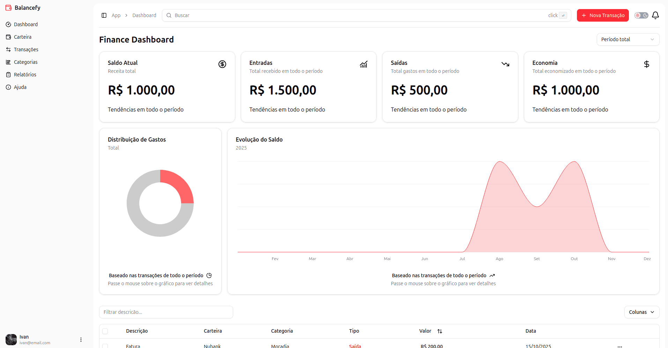Viewport: 668px width, 348px height.
Task: Sort table by Valor column arrows
Action: coord(440,331)
